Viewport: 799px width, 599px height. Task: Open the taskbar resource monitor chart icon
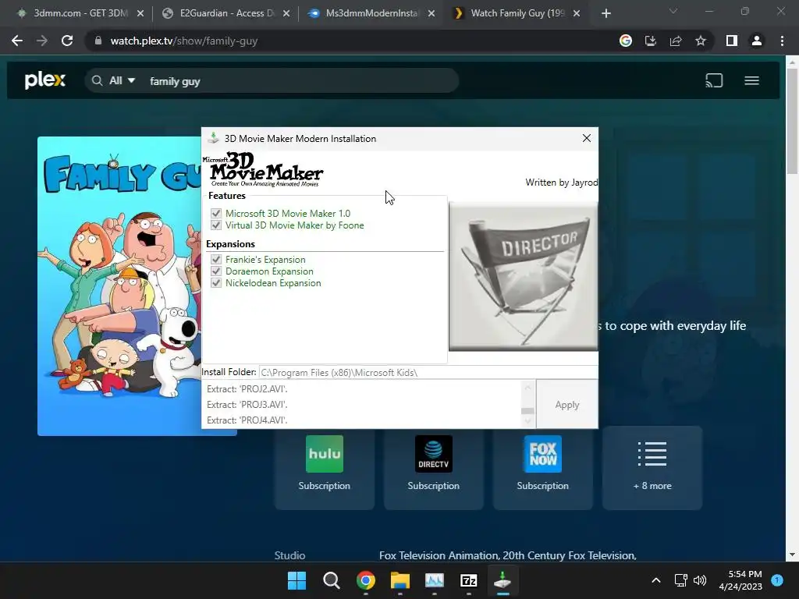[x=434, y=580]
